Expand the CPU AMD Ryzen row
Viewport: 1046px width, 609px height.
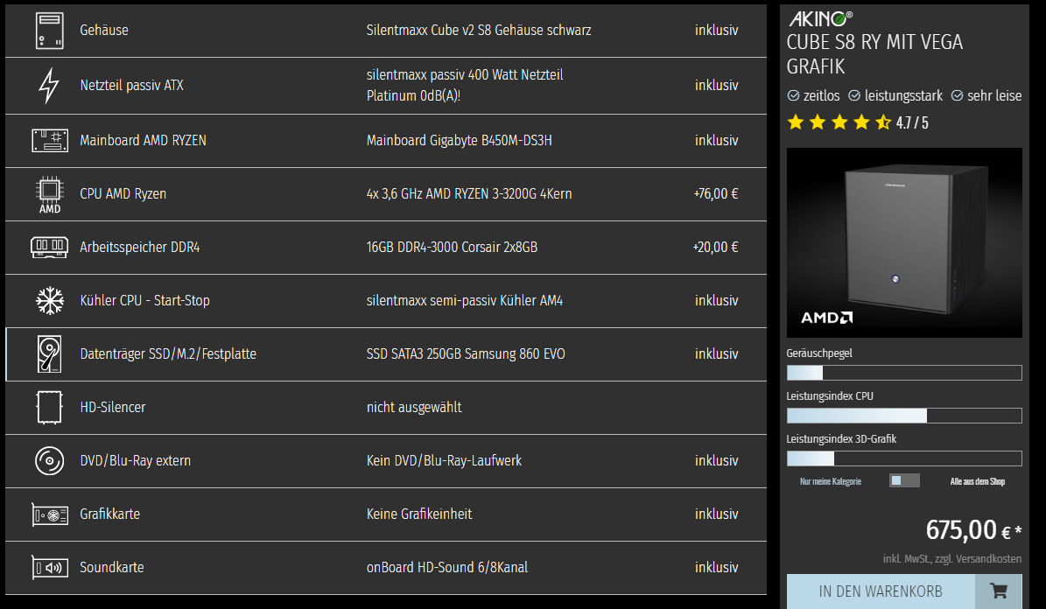tap(386, 194)
